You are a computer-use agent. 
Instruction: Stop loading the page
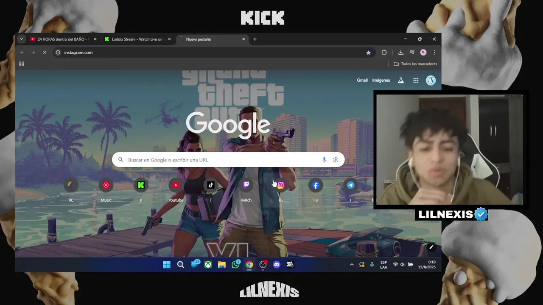point(45,53)
